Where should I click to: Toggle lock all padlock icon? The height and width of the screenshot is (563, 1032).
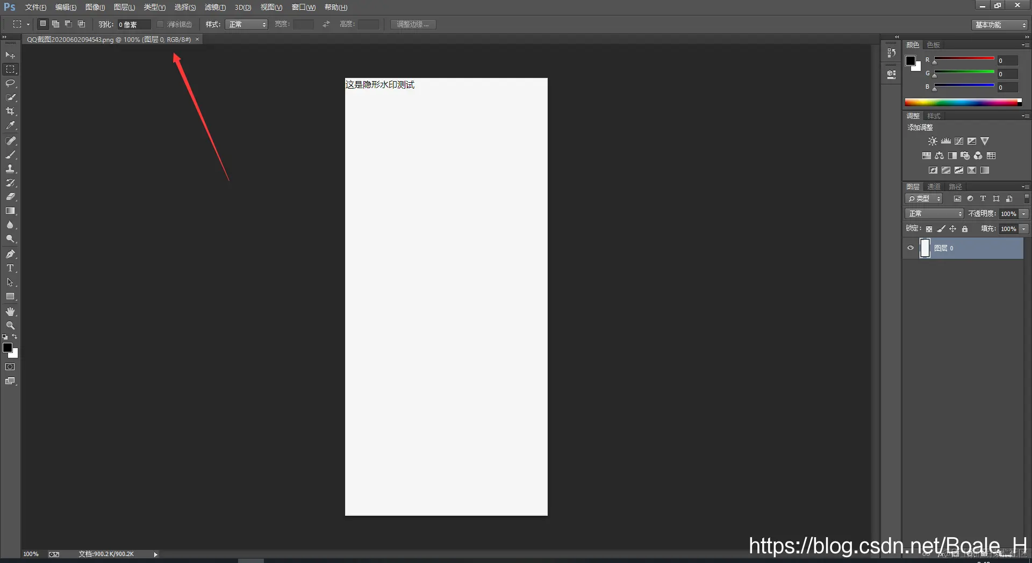[x=965, y=229]
